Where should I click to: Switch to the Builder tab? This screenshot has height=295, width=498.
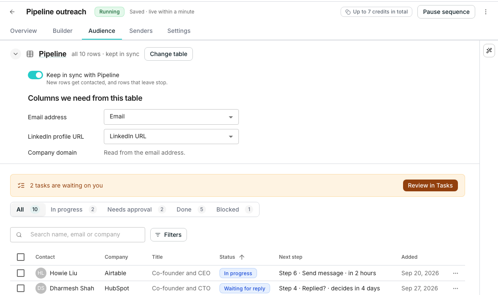point(62,31)
